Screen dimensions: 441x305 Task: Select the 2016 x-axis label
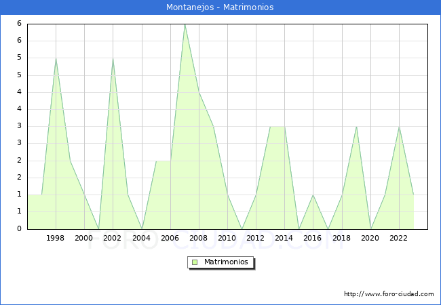point(313,238)
